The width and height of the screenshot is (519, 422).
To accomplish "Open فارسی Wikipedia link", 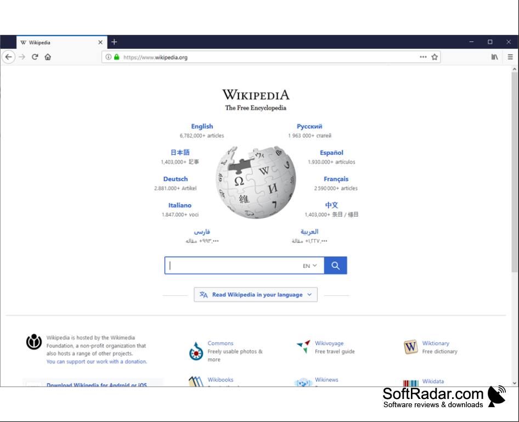I will click(202, 232).
